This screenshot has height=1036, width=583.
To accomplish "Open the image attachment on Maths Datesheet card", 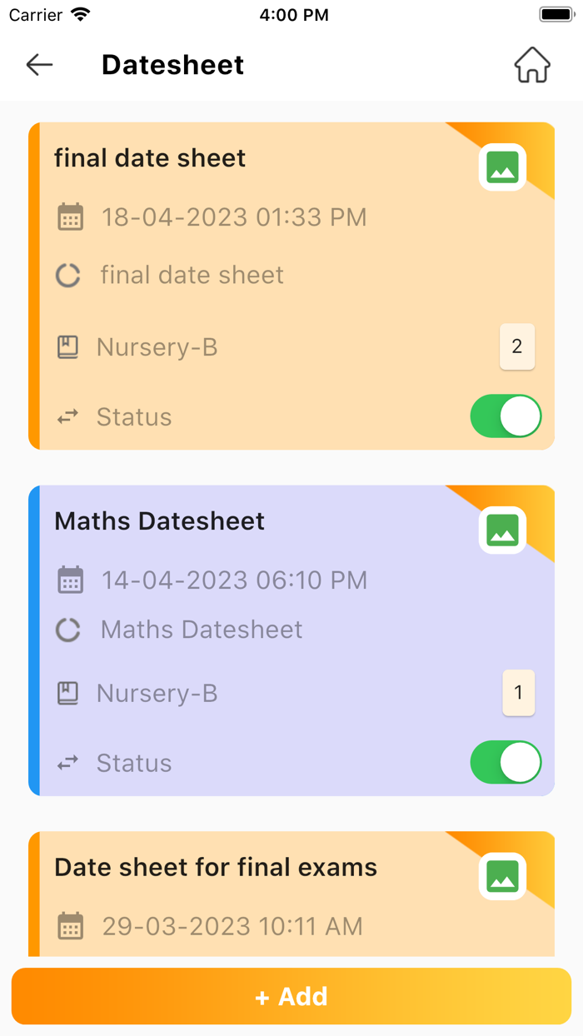I will coord(502,530).
